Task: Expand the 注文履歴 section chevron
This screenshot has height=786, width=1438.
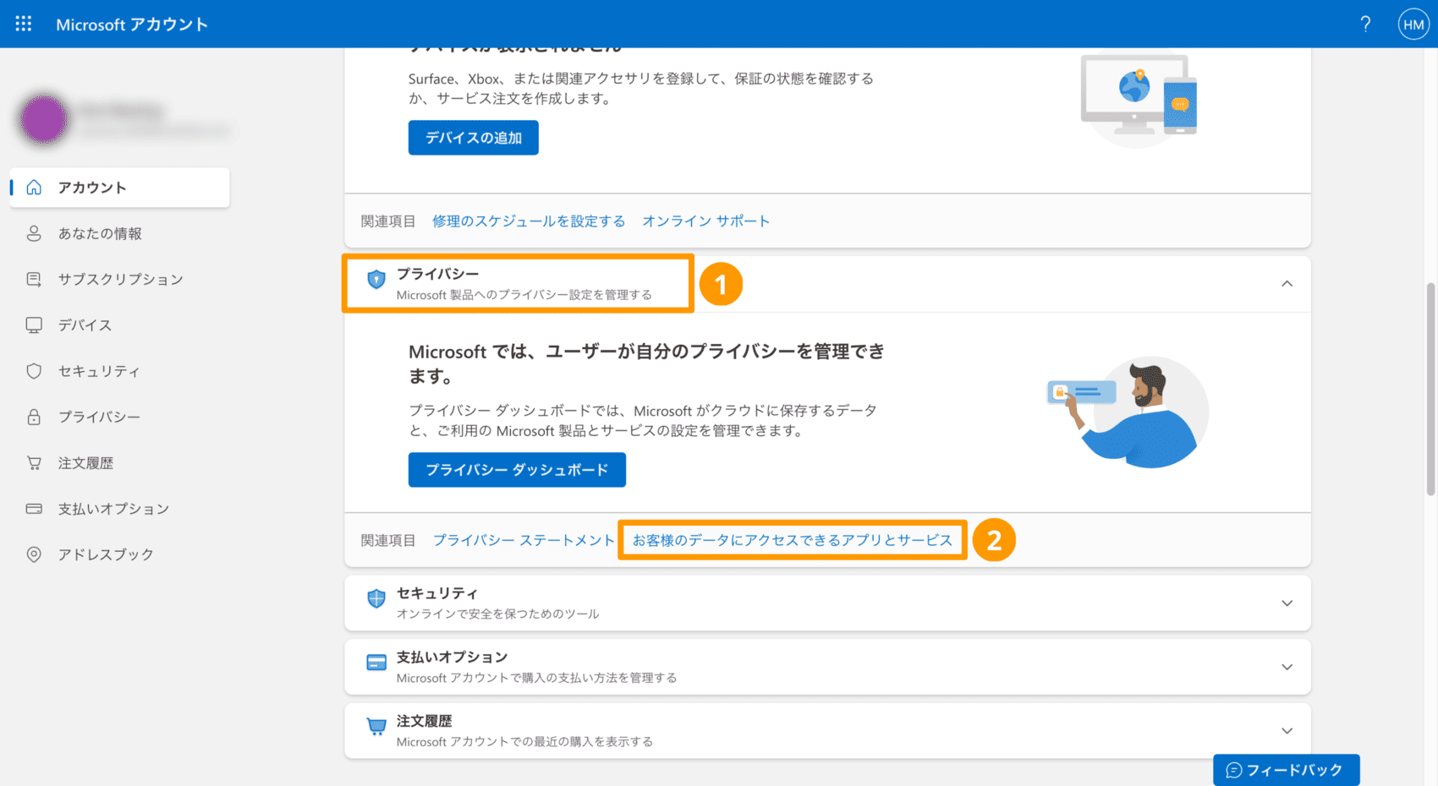Action: [x=1287, y=731]
